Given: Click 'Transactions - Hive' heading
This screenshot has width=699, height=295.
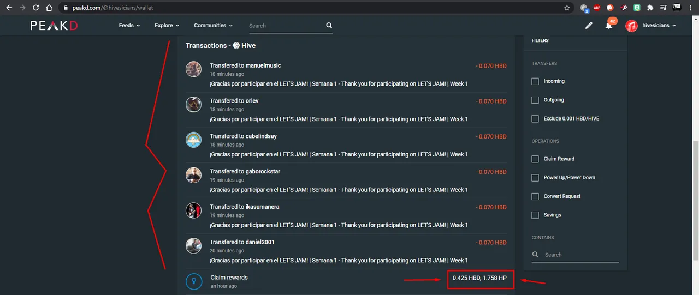Looking at the screenshot, I should click(x=221, y=46).
